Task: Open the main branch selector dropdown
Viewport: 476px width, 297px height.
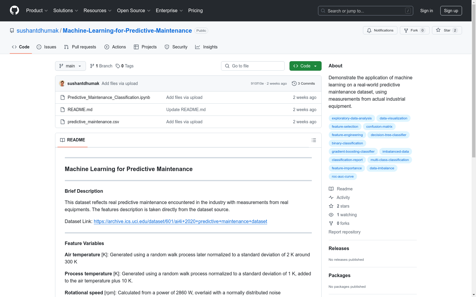Action: pos(71,66)
